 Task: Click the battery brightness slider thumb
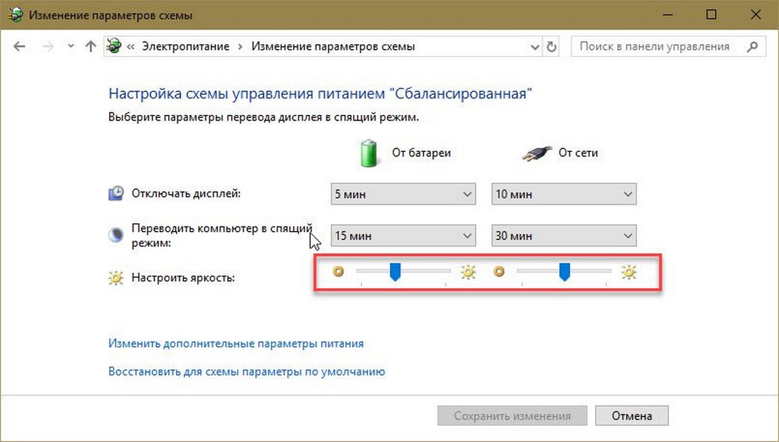point(394,273)
